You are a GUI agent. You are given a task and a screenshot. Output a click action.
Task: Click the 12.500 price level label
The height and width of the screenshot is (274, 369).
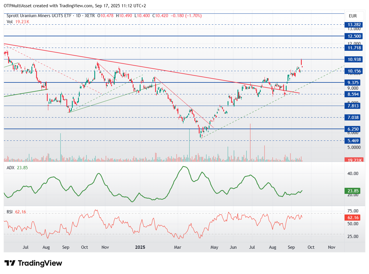(354, 36)
